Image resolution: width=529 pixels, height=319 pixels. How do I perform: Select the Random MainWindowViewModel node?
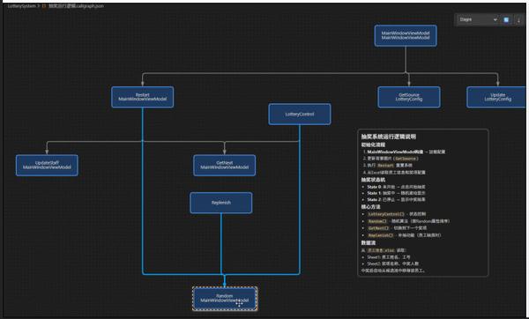(x=225, y=299)
